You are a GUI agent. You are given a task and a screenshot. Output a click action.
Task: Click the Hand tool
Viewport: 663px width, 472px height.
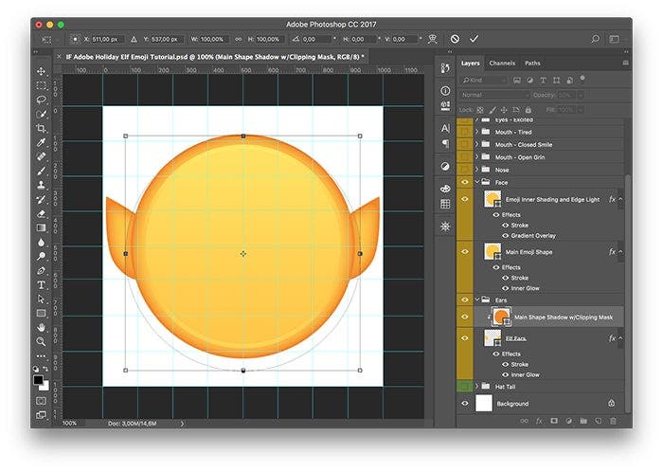41,327
